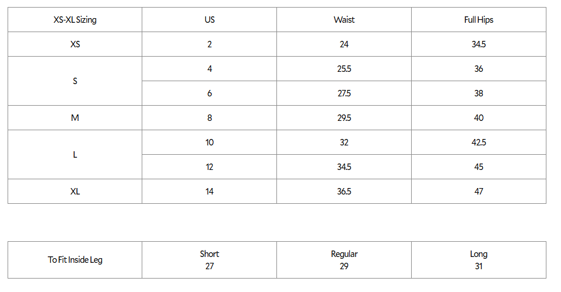Click the Short 27 leg length cell
The height and width of the screenshot is (292, 561).
tap(209, 260)
